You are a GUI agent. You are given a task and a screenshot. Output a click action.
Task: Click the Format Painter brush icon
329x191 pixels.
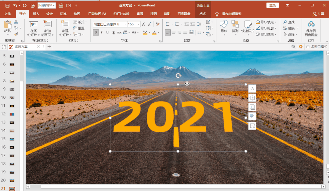coord(16,34)
